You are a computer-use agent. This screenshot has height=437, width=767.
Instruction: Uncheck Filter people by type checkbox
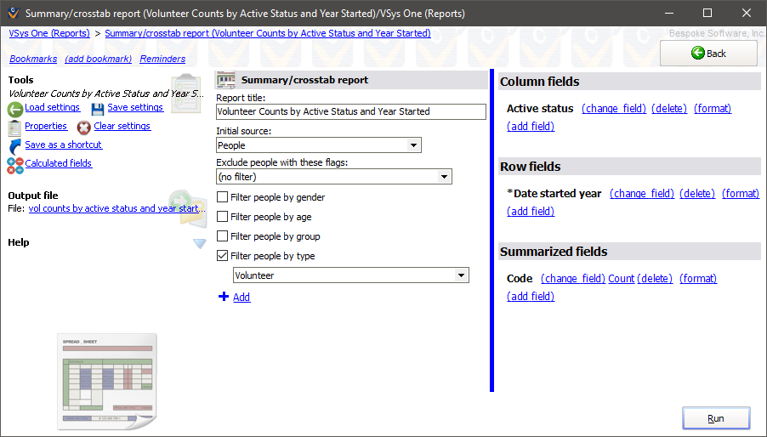(x=222, y=256)
